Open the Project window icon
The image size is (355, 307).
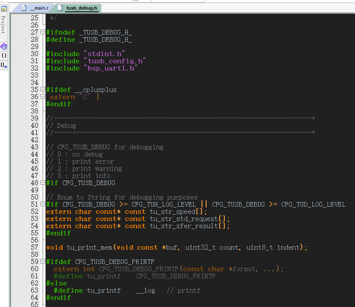(4, 9)
